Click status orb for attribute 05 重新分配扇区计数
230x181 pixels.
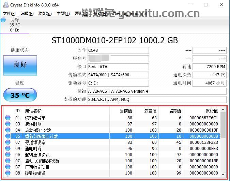(x=8, y=136)
